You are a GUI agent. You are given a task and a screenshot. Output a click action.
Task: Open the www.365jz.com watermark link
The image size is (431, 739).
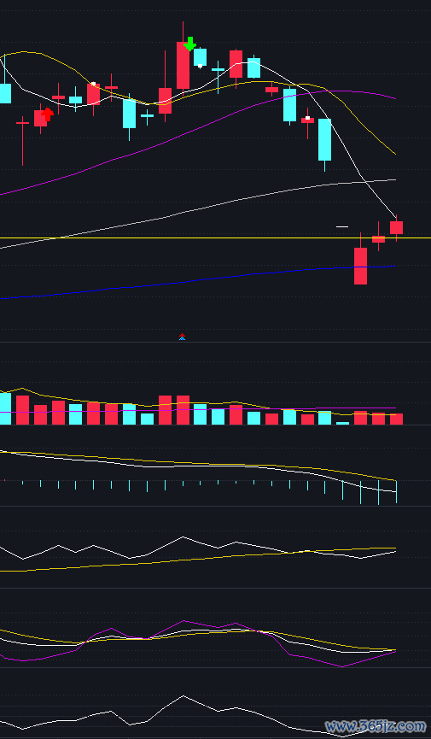point(376,726)
